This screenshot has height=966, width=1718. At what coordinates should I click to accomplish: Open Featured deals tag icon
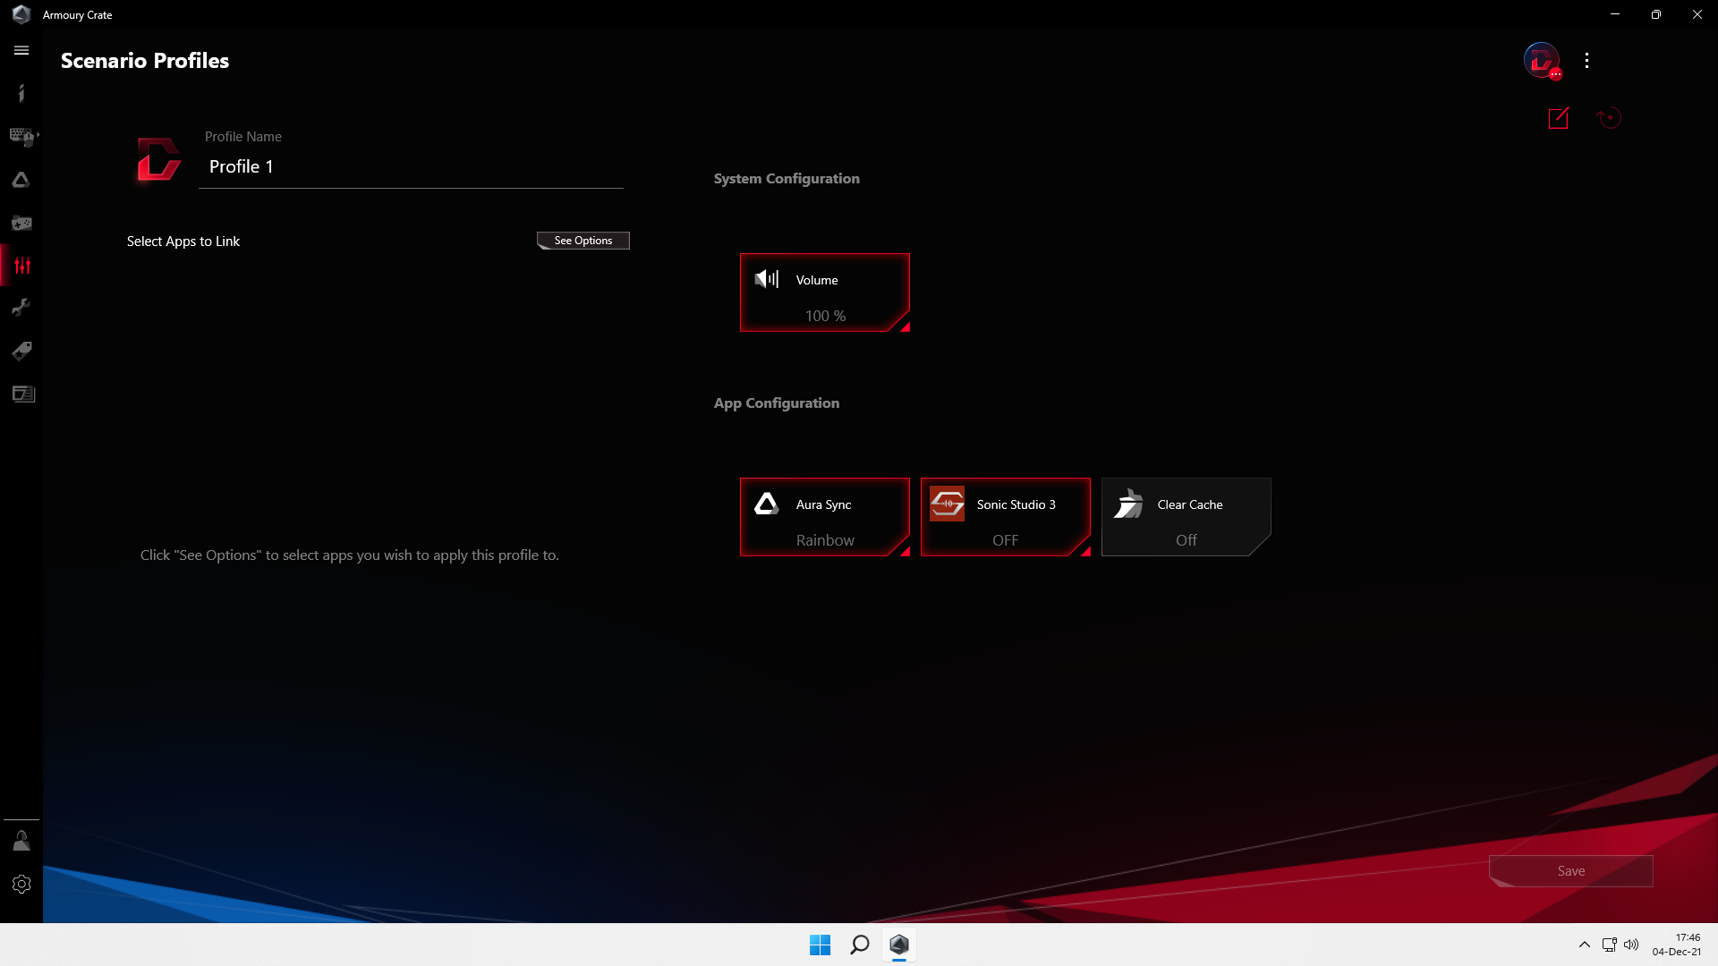pos(21,351)
